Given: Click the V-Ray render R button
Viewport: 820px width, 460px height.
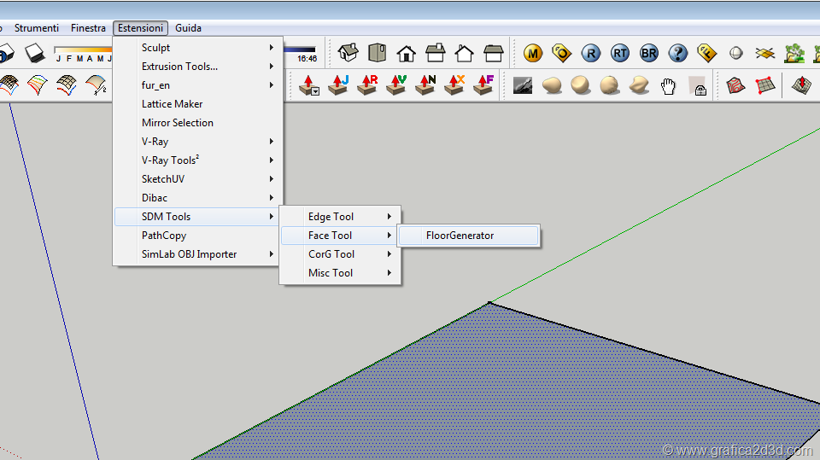Looking at the screenshot, I should 591,53.
